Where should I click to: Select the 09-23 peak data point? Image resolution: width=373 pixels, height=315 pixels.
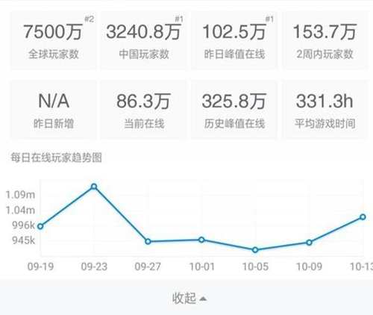click(94, 187)
